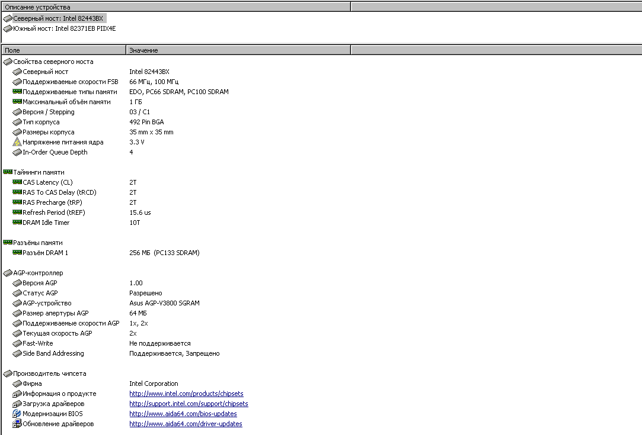Click the icon beside Модернизации BIOS
Viewport: 642px width, 435px height.
pyautogui.click(x=17, y=414)
